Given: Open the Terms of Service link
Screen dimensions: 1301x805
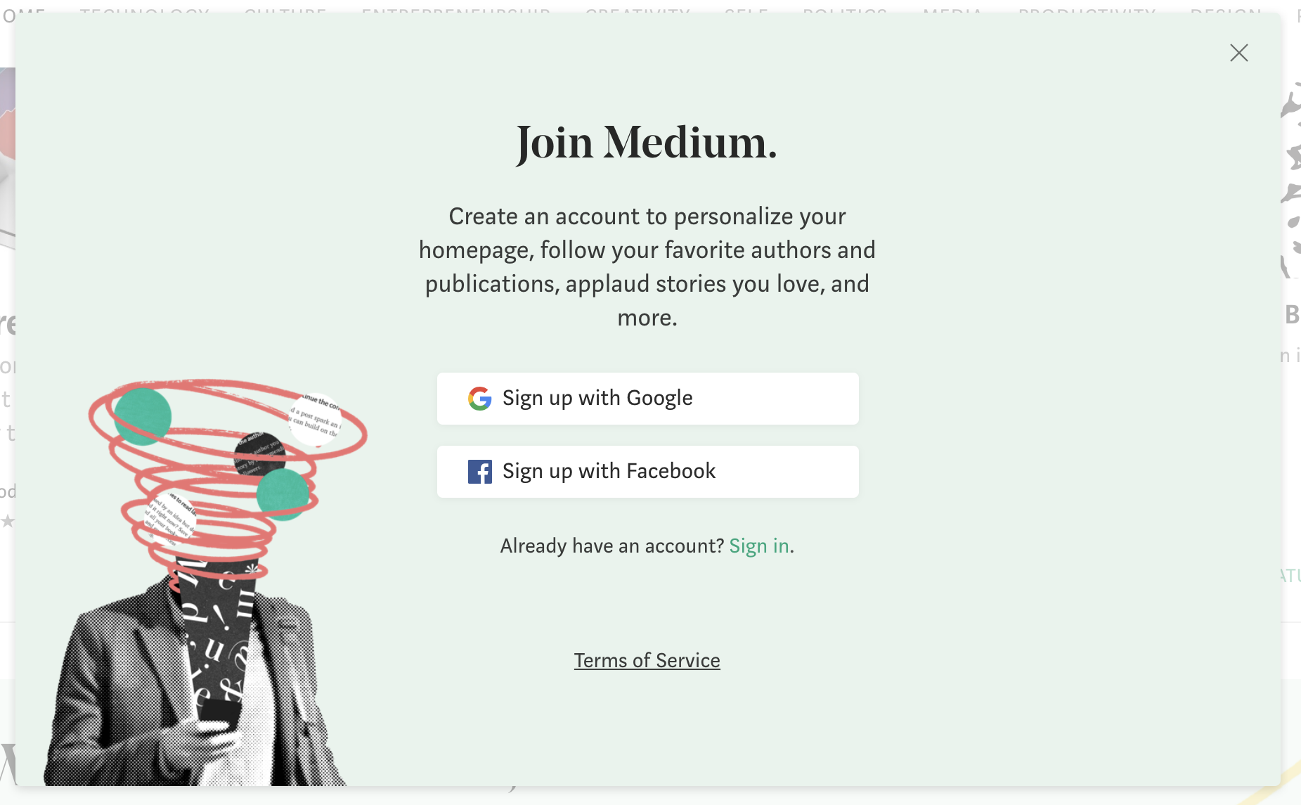Looking at the screenshot, I should click(x=647, y=661).
